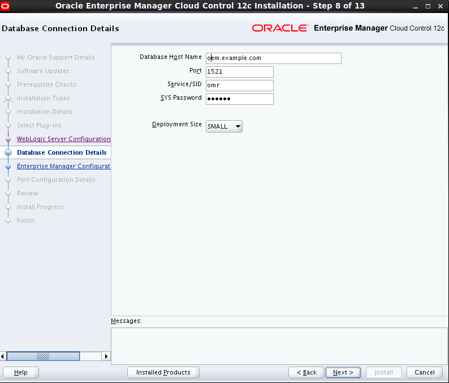Click the sidebar horizontal scrollbar thumb

(43, 356)
